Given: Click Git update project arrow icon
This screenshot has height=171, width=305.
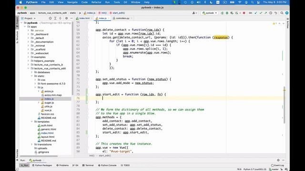Looking at the screenshot, I should click(x=256, y=13).
